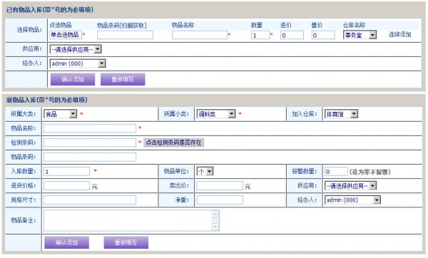
Task: Click the 点击检测条码是否存在 button
Action: click(x=173, y=143)
